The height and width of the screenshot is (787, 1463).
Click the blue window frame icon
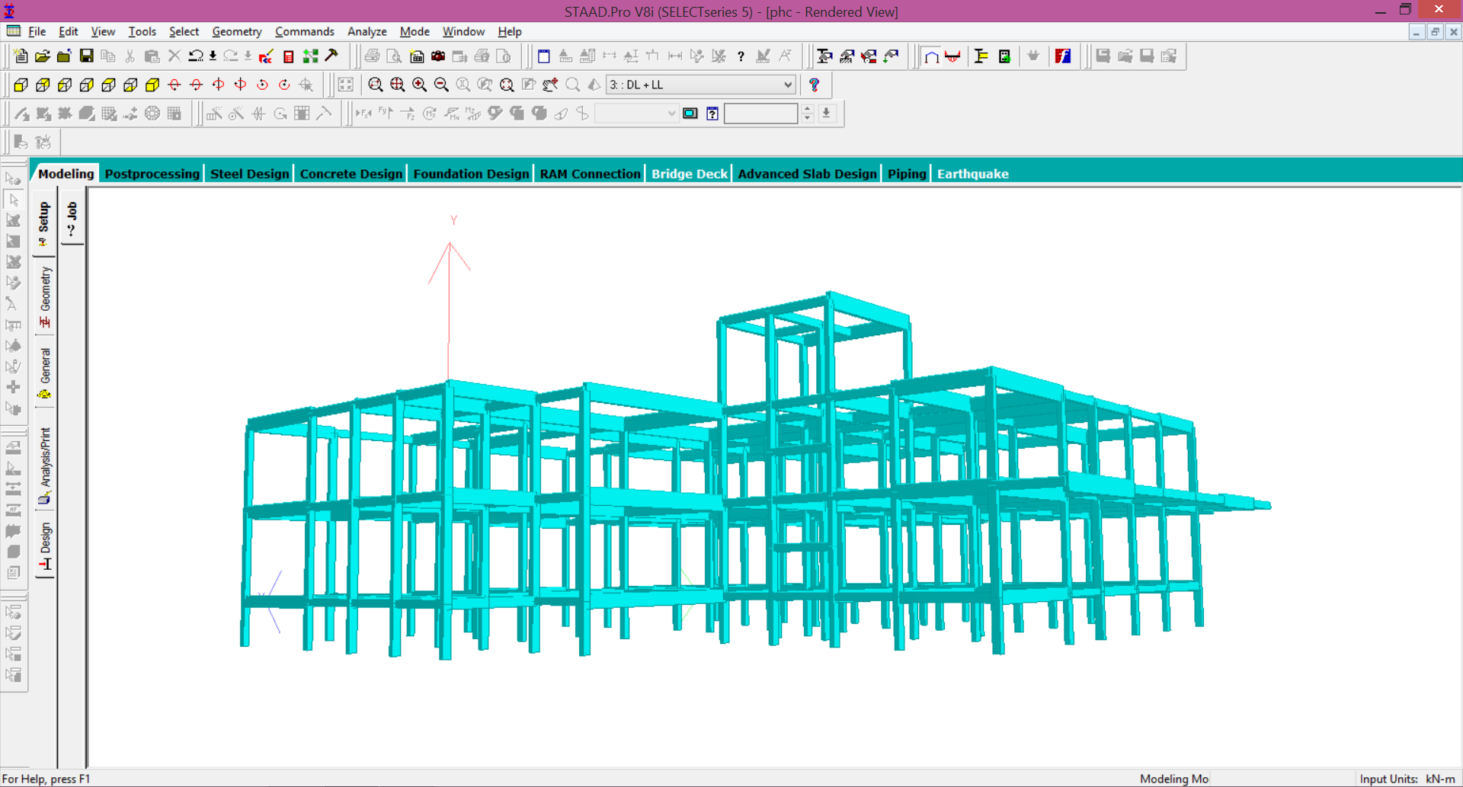point(543,56)
